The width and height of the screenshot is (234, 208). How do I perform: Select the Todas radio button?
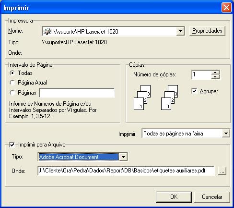(x=12, y=73)
